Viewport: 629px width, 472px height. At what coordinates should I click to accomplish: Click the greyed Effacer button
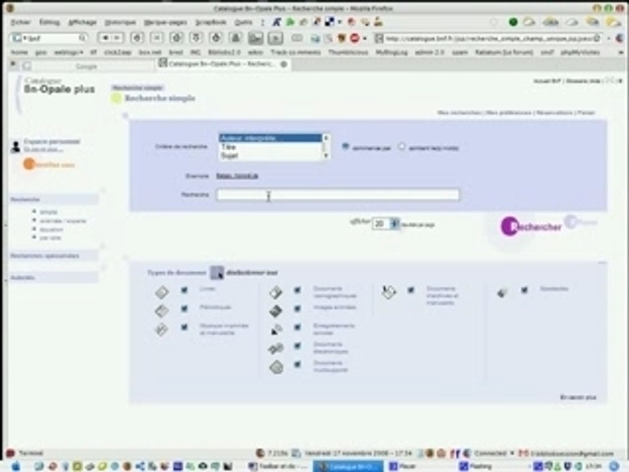point(581,222)
